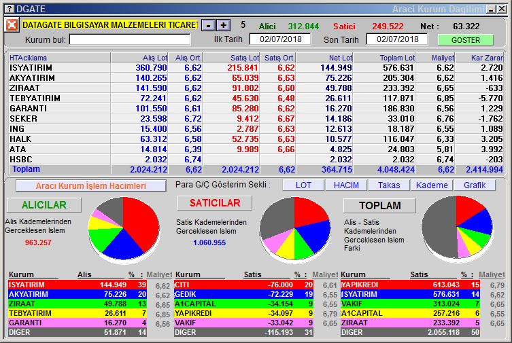Click the SATICILAR button
Image resolution: width=512 pixels, height=343 pixels.
point(215,203)
